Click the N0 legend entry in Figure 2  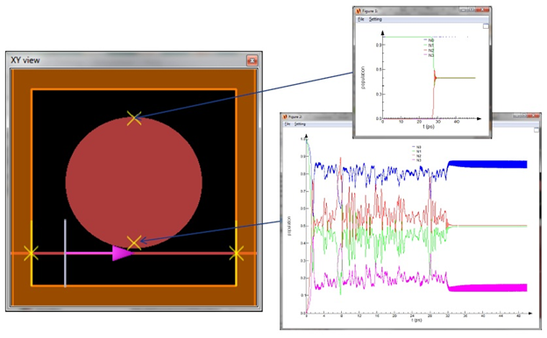(x=416, y=147)
